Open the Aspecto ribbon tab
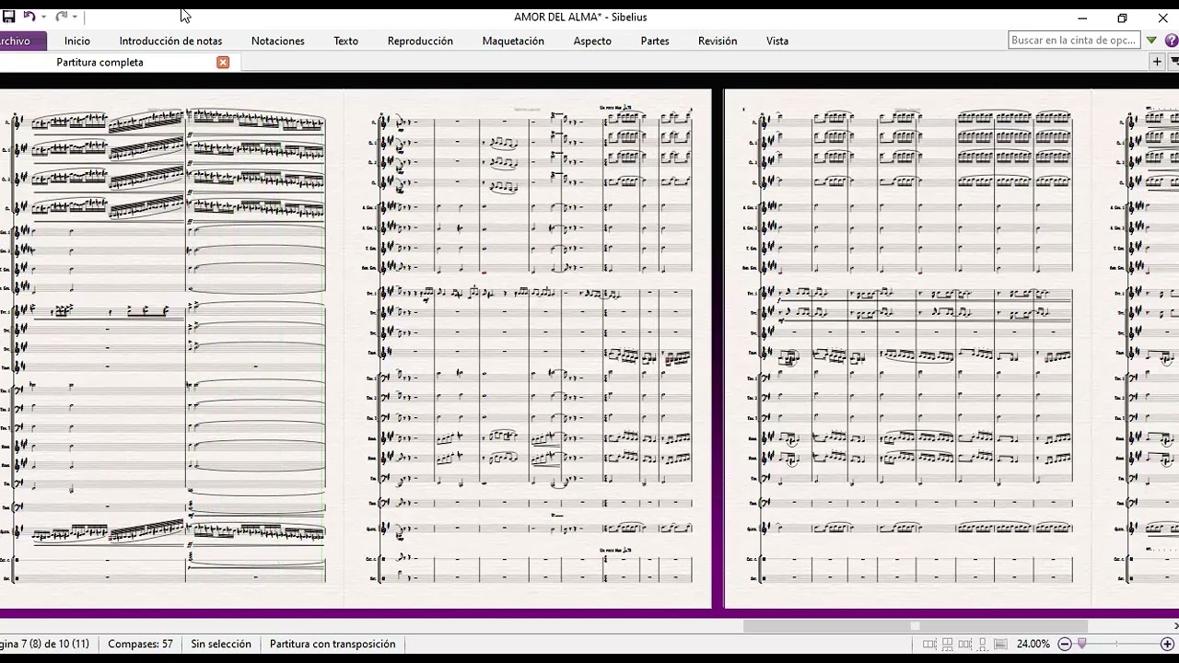 point(592,41)
